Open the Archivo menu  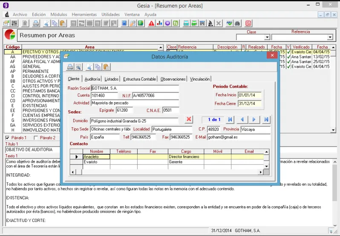tap(20, 14)
